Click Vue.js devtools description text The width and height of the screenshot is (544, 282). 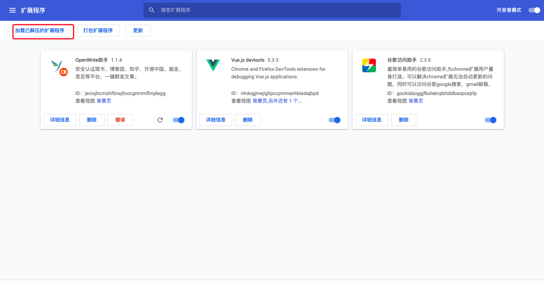click(278, 73)
